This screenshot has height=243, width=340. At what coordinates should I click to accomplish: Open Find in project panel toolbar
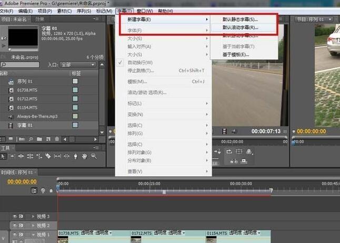pos(31,139)
